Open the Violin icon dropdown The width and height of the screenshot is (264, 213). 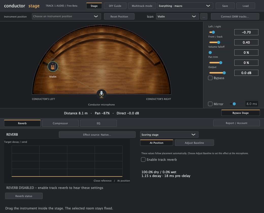point(177,16)
